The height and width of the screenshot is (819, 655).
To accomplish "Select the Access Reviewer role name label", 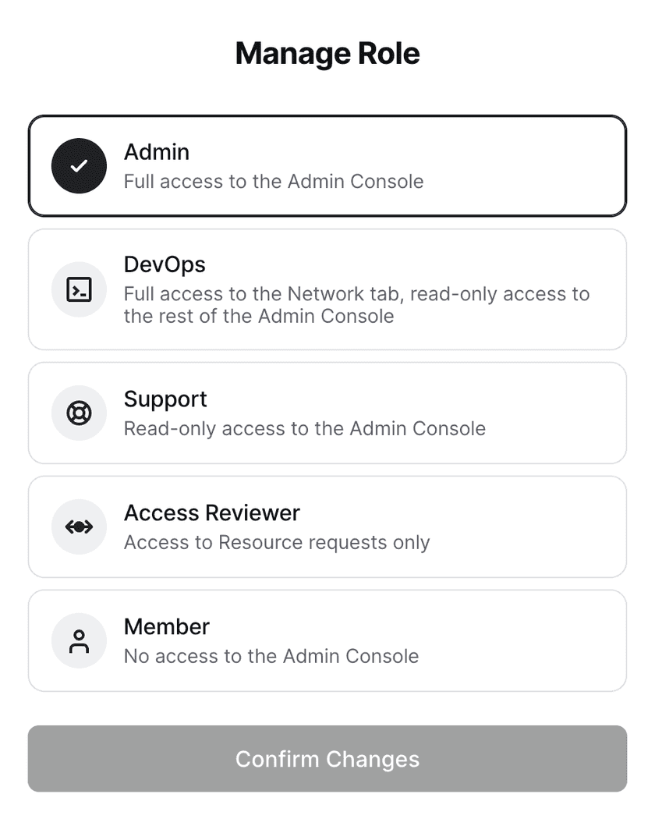I will coord(212,513).
